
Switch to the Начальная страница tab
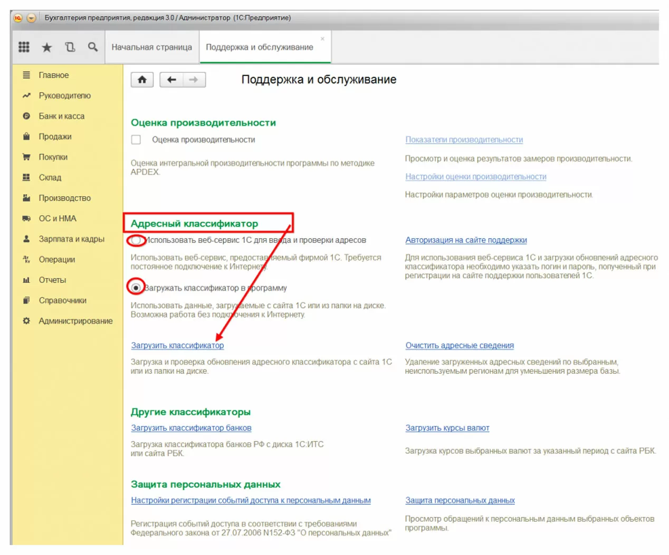click(x=151, y=47)
